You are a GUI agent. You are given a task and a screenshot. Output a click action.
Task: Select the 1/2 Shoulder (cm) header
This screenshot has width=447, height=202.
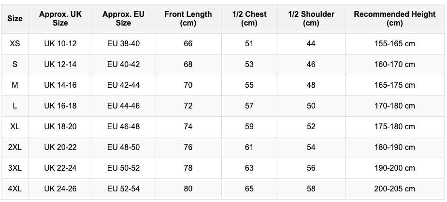click(311, 19)
